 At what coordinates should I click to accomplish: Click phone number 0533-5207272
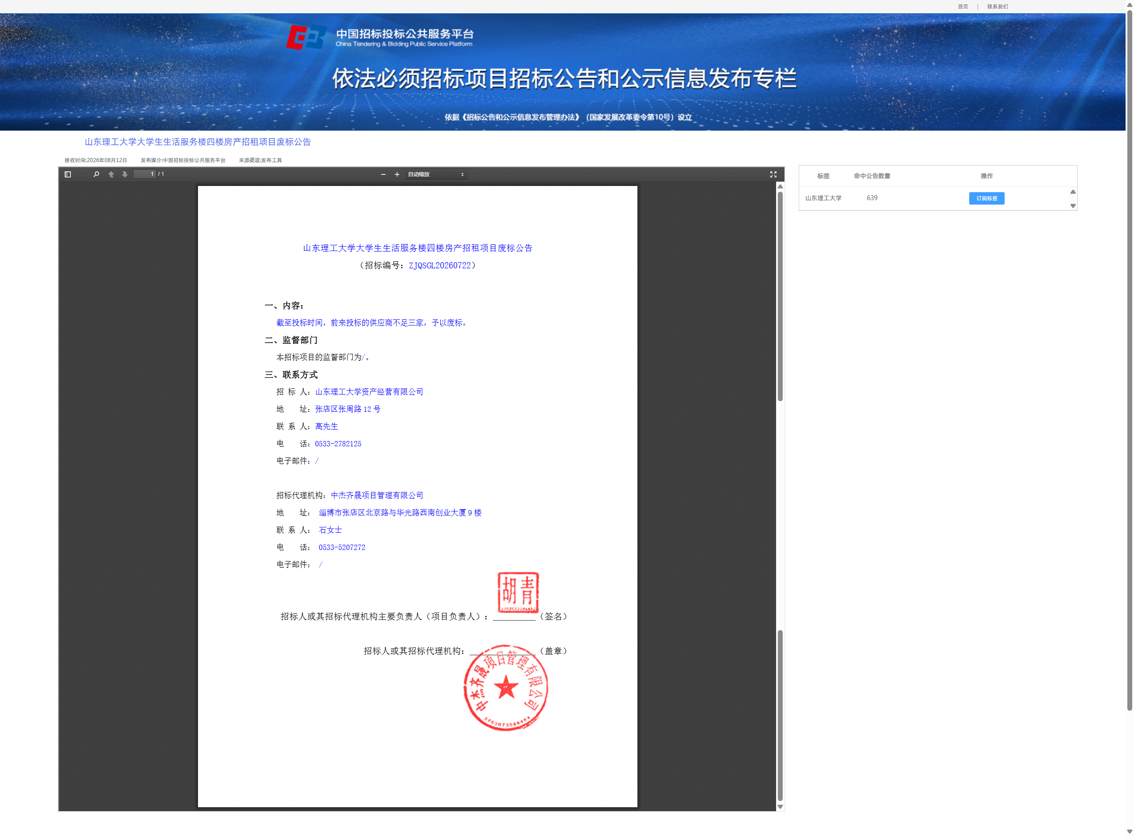342,548
